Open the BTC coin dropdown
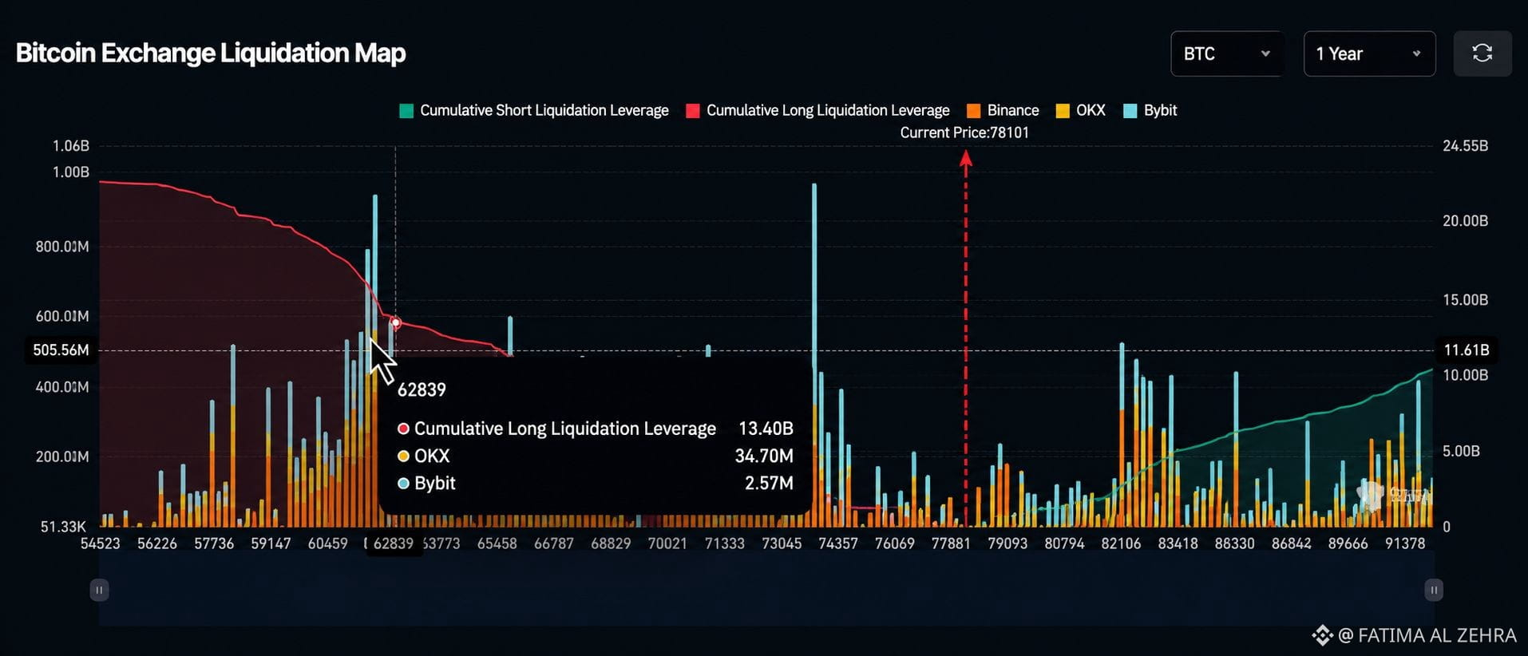 1226,53
